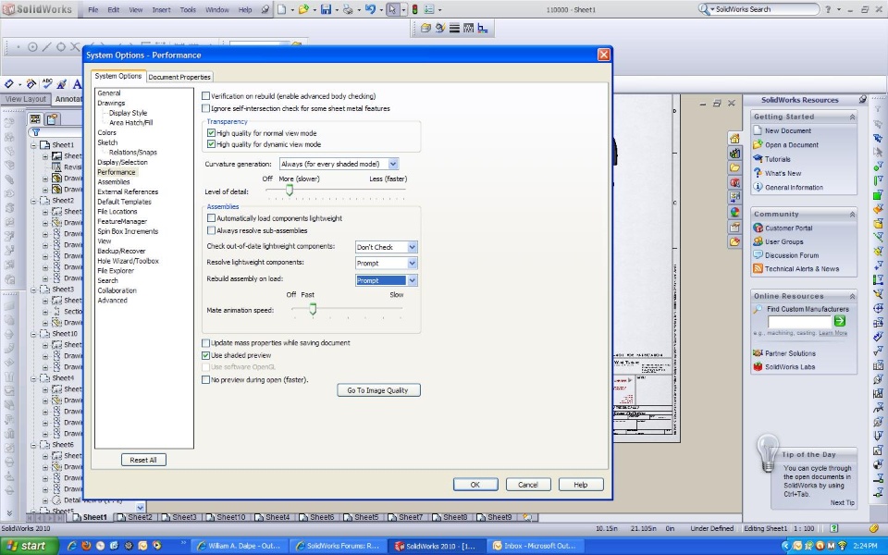
Task: Collapse the Online Resources section
Action: (x=852, y=296)
